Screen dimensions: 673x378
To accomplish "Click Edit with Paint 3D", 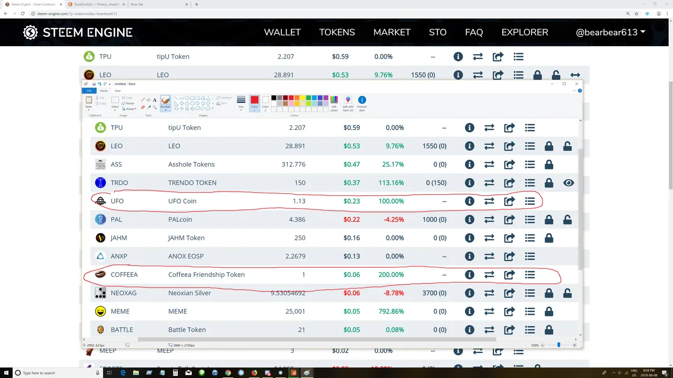I will point(348,104).
